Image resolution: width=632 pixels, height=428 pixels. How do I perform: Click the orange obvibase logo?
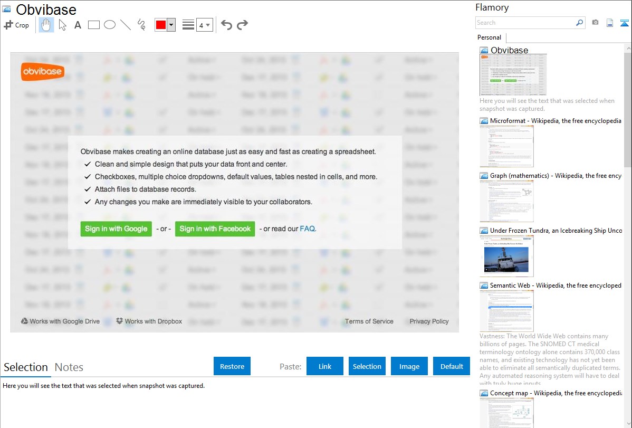tap(42, 72)
